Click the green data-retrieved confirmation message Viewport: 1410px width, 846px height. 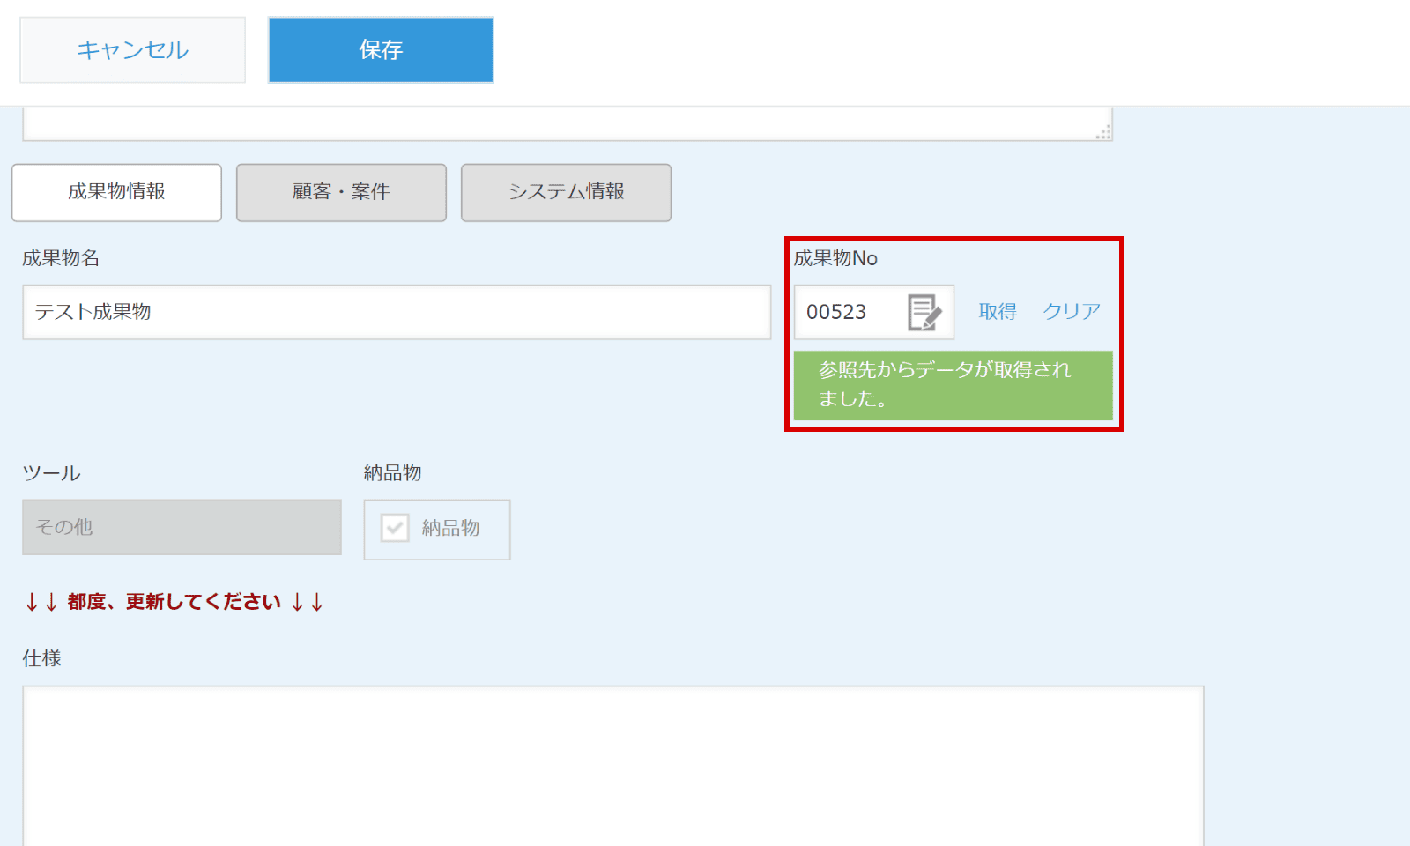coord(953,385)
